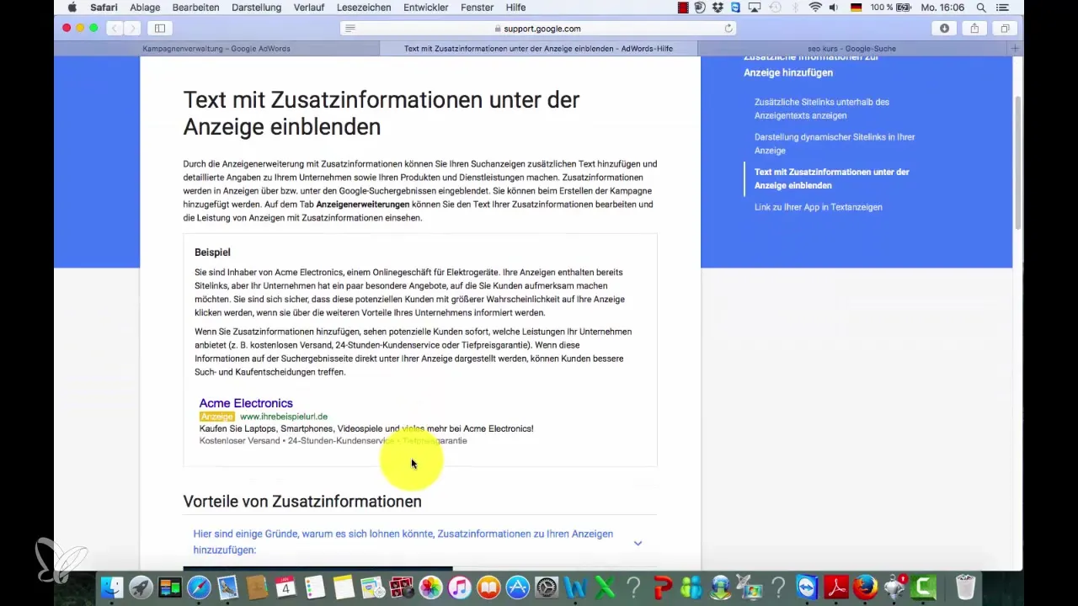Image resolution: width=1078 pixels, height=606 pixels.
Task: Click the battery status indicator
Action: pos(892,8)
